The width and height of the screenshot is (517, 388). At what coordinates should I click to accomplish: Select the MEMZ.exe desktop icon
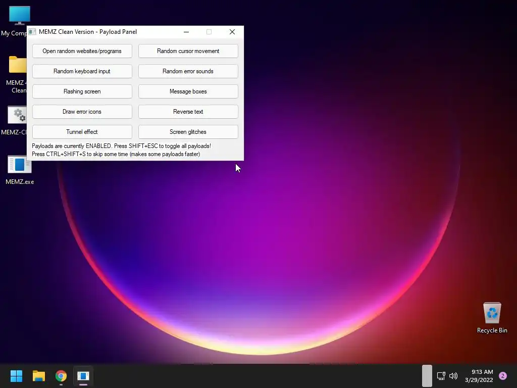point(20,170)
